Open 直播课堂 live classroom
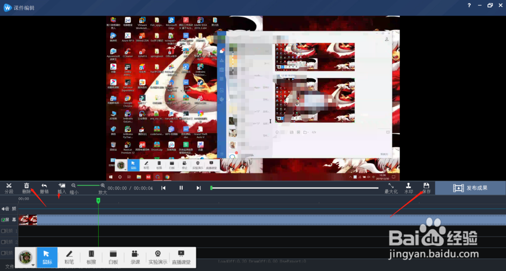 tap(181, 257)
